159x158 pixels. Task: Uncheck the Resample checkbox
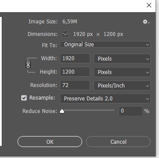pos(24,98)
